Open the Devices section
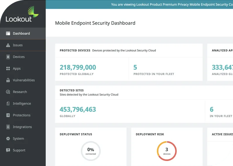The height and width of the screenshot is (166, 233). click(23, 57)
